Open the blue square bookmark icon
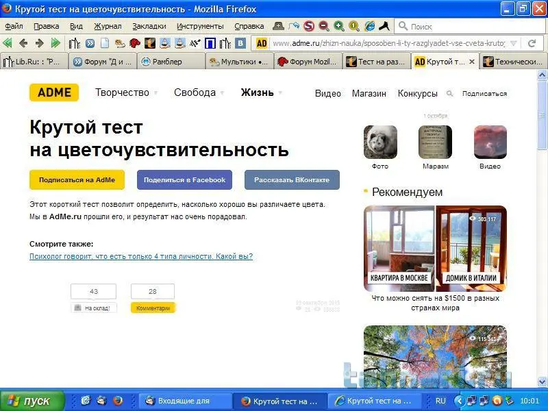This screenshot has height=411, width=548. coord(210,43)
